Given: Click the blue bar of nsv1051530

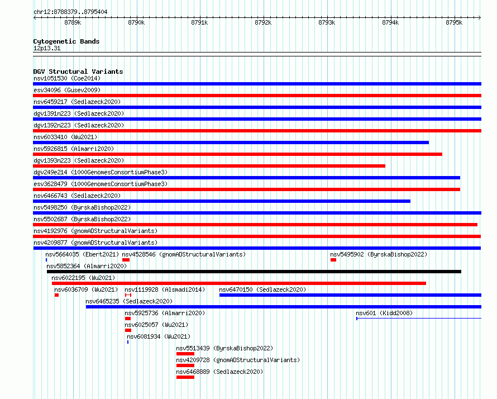Looking at the screenshot, I should click(x=257, y=84).
